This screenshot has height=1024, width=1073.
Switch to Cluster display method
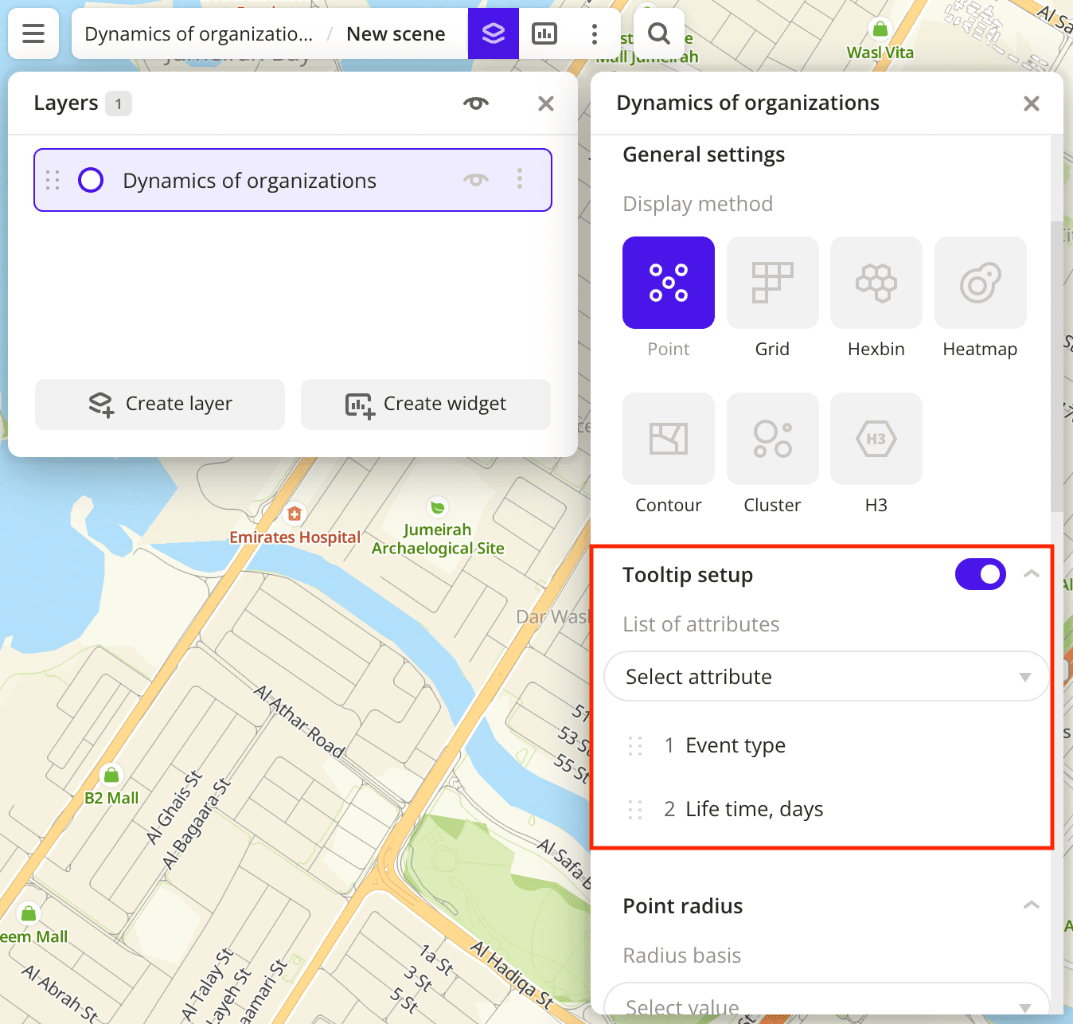772,439
